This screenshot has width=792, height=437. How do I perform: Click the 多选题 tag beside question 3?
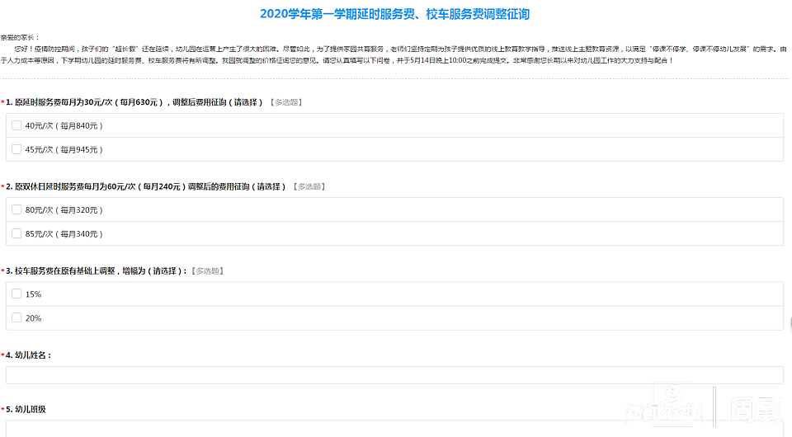[208, 270]
